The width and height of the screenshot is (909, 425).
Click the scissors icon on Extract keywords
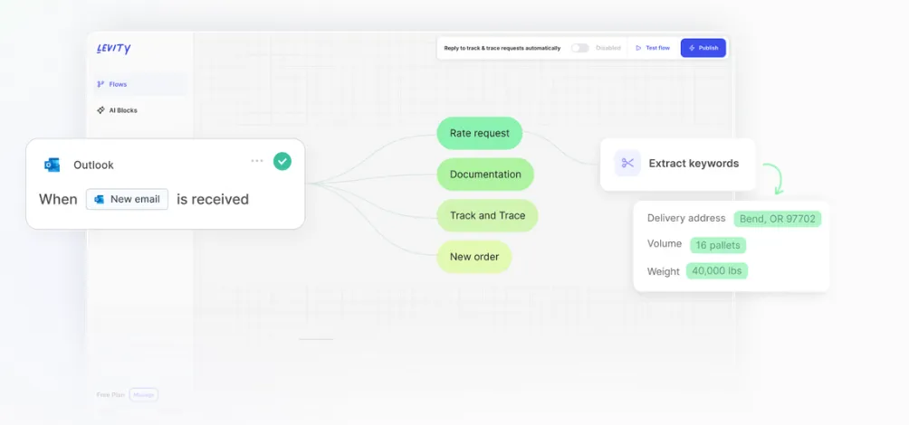[x=627, y=164]
